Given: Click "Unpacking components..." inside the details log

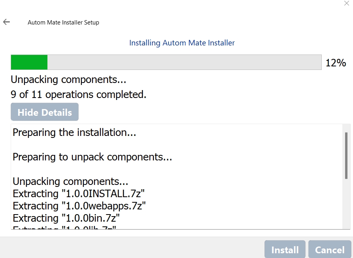Looking at the screenshot, I should [70, 182].
